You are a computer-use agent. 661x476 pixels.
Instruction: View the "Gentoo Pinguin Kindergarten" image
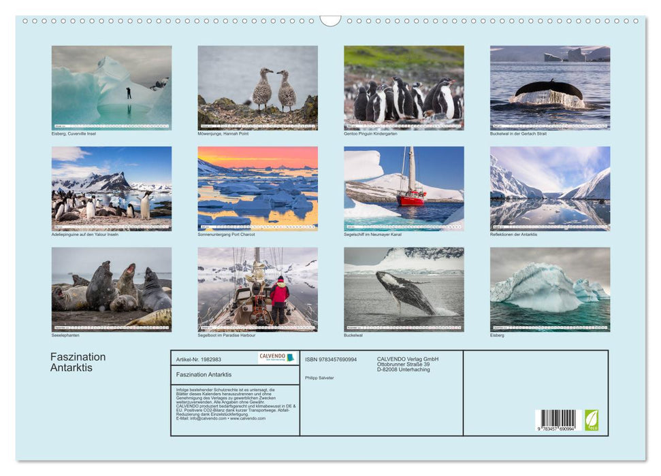coord(404,87)
